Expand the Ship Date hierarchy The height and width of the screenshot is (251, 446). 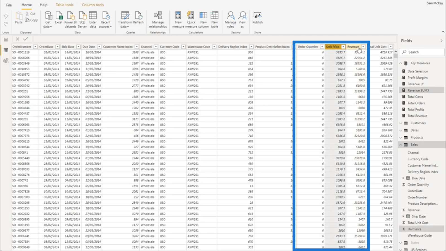point(403,216)
